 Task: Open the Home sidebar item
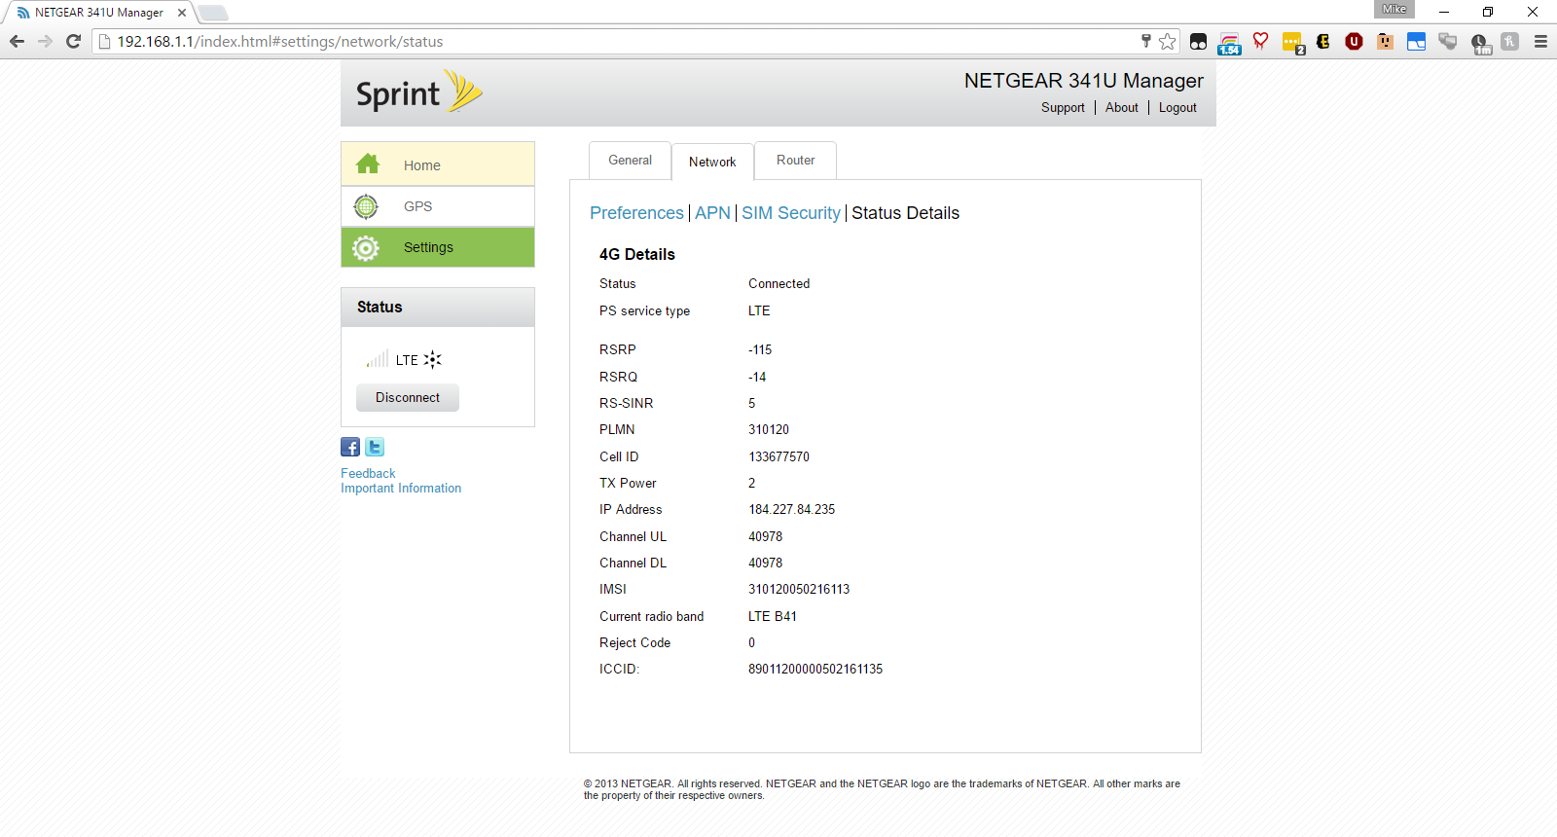click(438, 164)
